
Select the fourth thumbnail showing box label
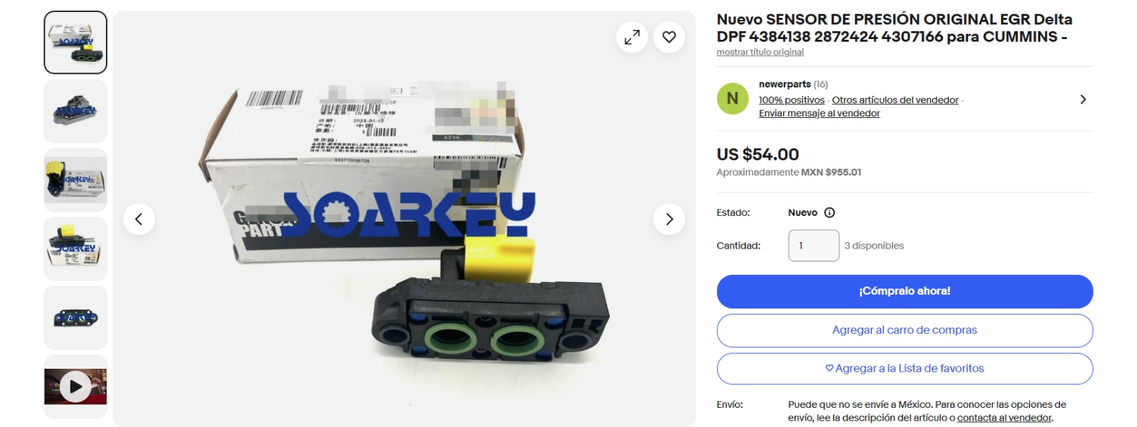(75, 249)
